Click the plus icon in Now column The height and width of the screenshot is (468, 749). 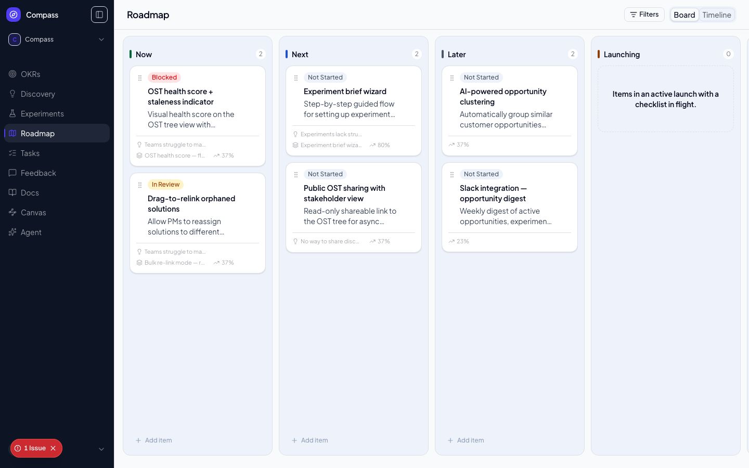[138, 440]
